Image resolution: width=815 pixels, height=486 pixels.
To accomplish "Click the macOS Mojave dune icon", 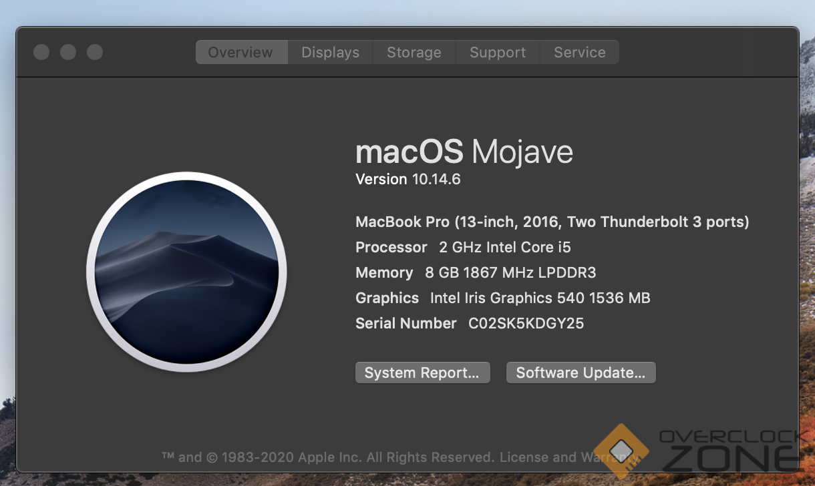I will click(186, 272).
